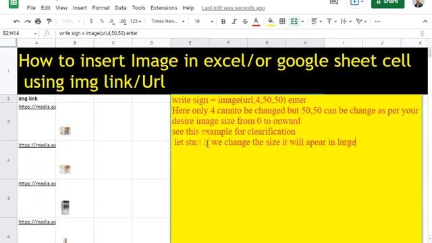Open the Extensions menu
432x243 pixels.
tap(164, 8)
